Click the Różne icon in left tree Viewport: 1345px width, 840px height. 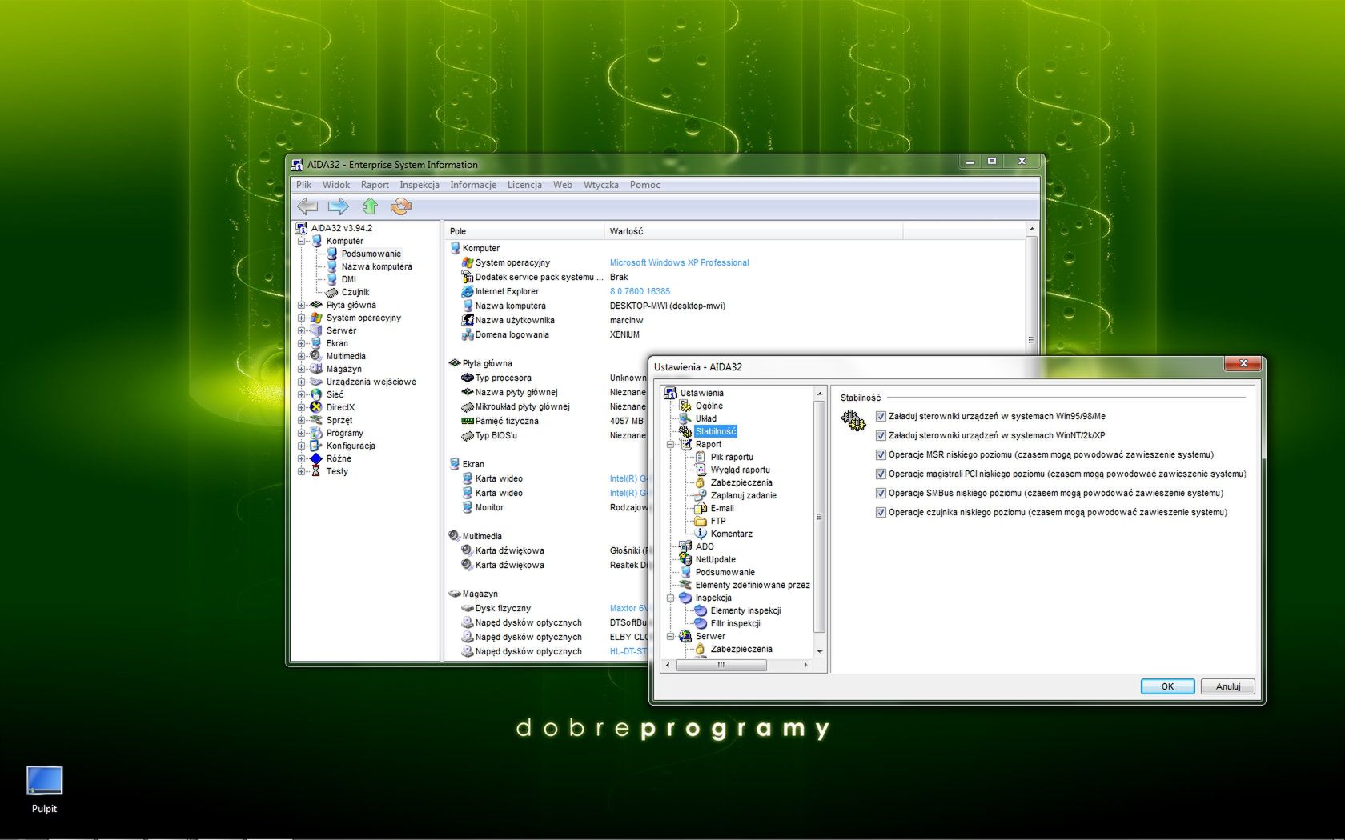pyautogui.click(x=316, y=458)
